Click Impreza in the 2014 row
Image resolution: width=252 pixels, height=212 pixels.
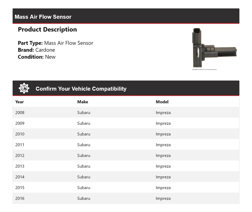coord(163,177)
